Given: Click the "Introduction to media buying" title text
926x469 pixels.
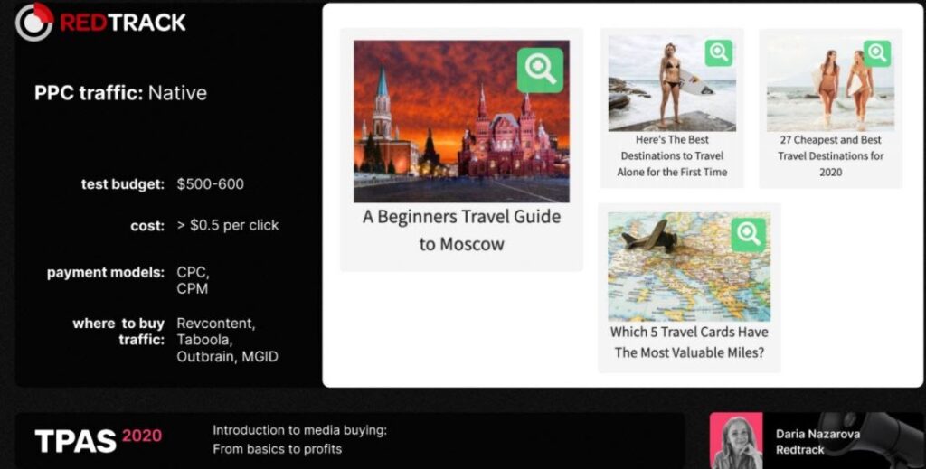Looking at the screenshot, I should point(299,431).
